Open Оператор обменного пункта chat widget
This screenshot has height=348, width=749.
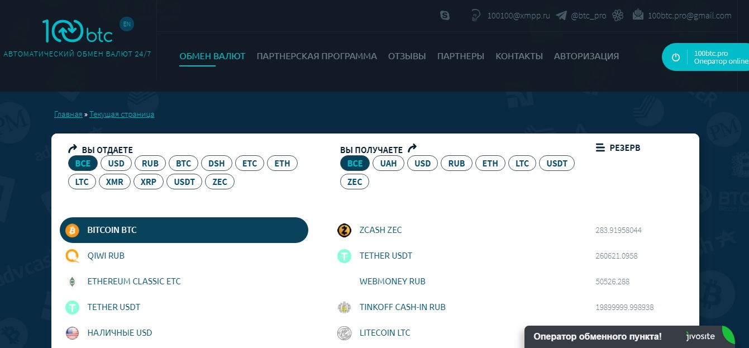pyautogui.click(x=631, y=337)
